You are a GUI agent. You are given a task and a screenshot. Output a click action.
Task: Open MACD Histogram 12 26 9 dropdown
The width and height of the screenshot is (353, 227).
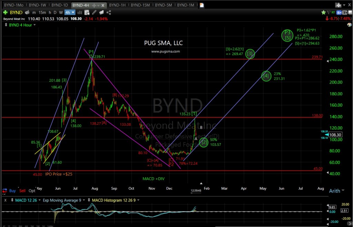pyautogui.click(x=138, y=200)
